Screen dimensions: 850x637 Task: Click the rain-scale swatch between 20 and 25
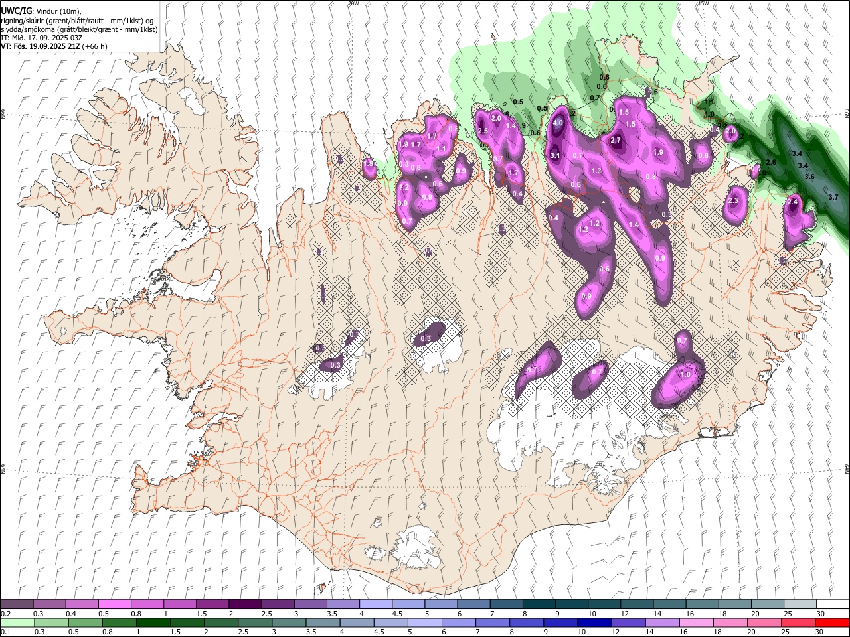pyautogui.click(x=764, y=622)
